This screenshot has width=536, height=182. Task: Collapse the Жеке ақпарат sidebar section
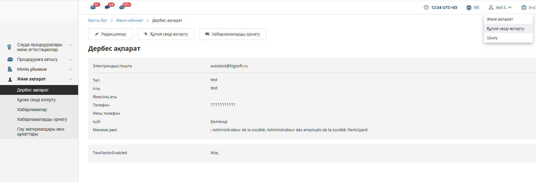coord(70,79)
